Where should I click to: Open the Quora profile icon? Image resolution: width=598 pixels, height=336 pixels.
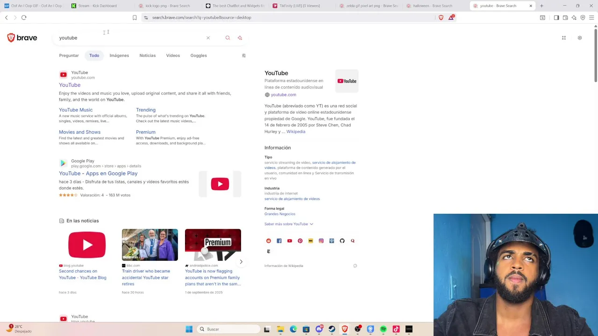[353, 241]
